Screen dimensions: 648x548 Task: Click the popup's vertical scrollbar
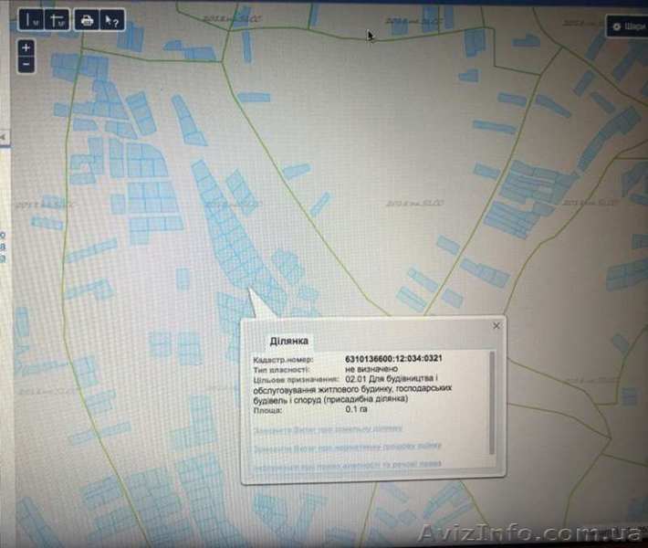coord(492,402)
